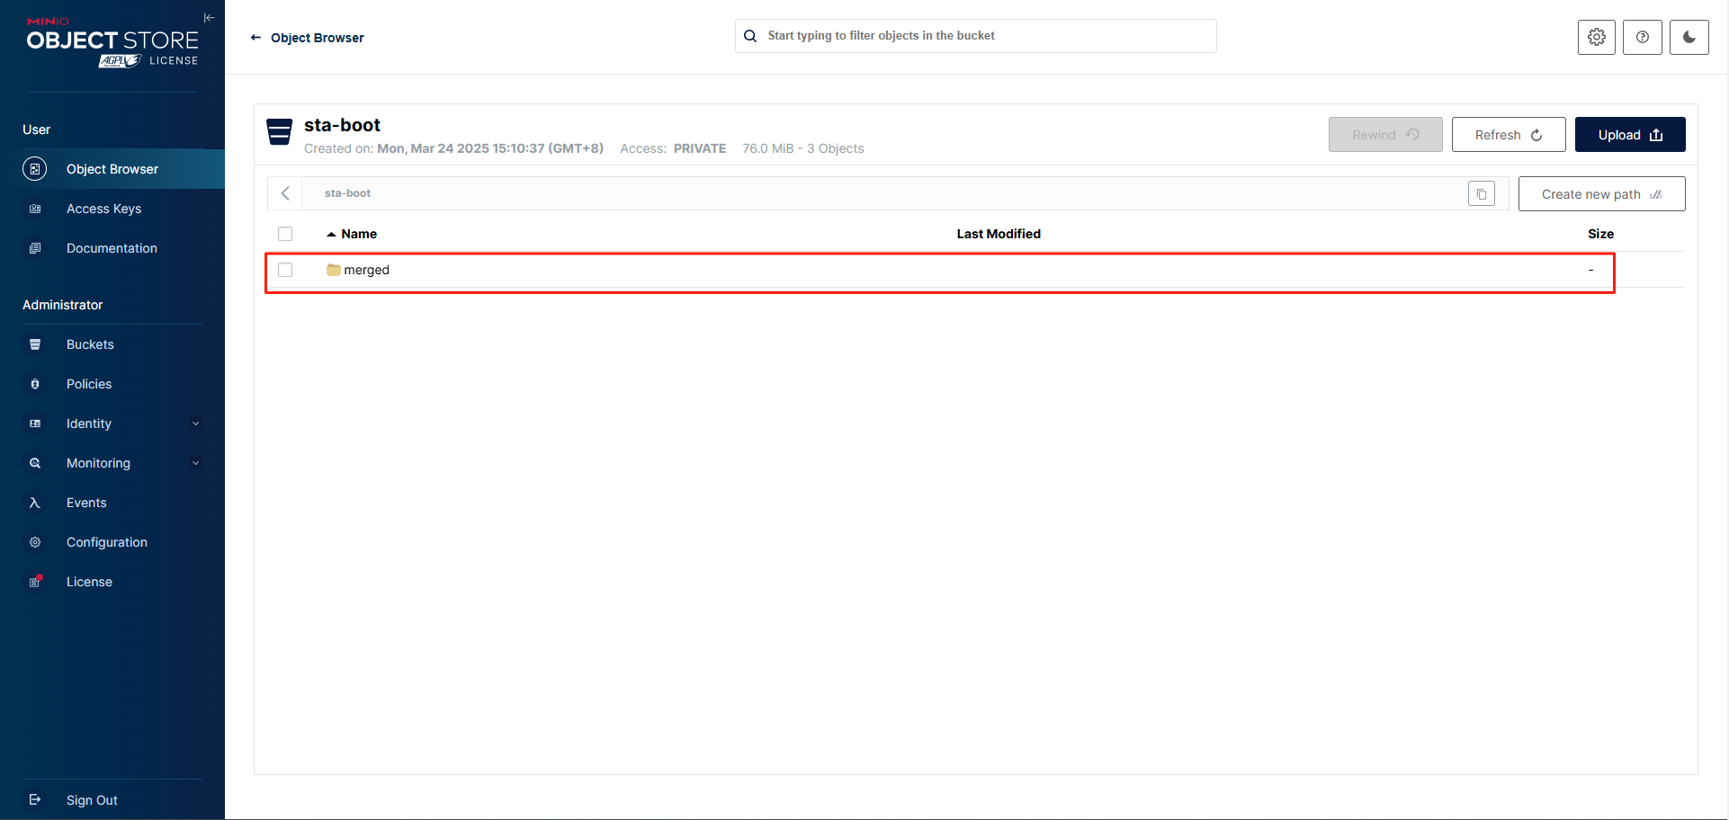Click the merged folder icon
The width and height of the screenshot is (1729, 820).
click(334, 270)
